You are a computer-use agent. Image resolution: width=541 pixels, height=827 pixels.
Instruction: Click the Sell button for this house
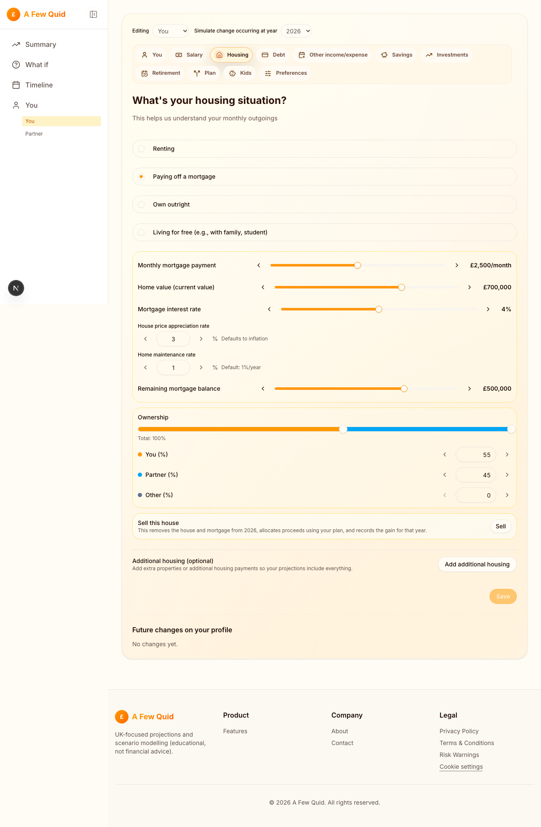coord(500,526)
